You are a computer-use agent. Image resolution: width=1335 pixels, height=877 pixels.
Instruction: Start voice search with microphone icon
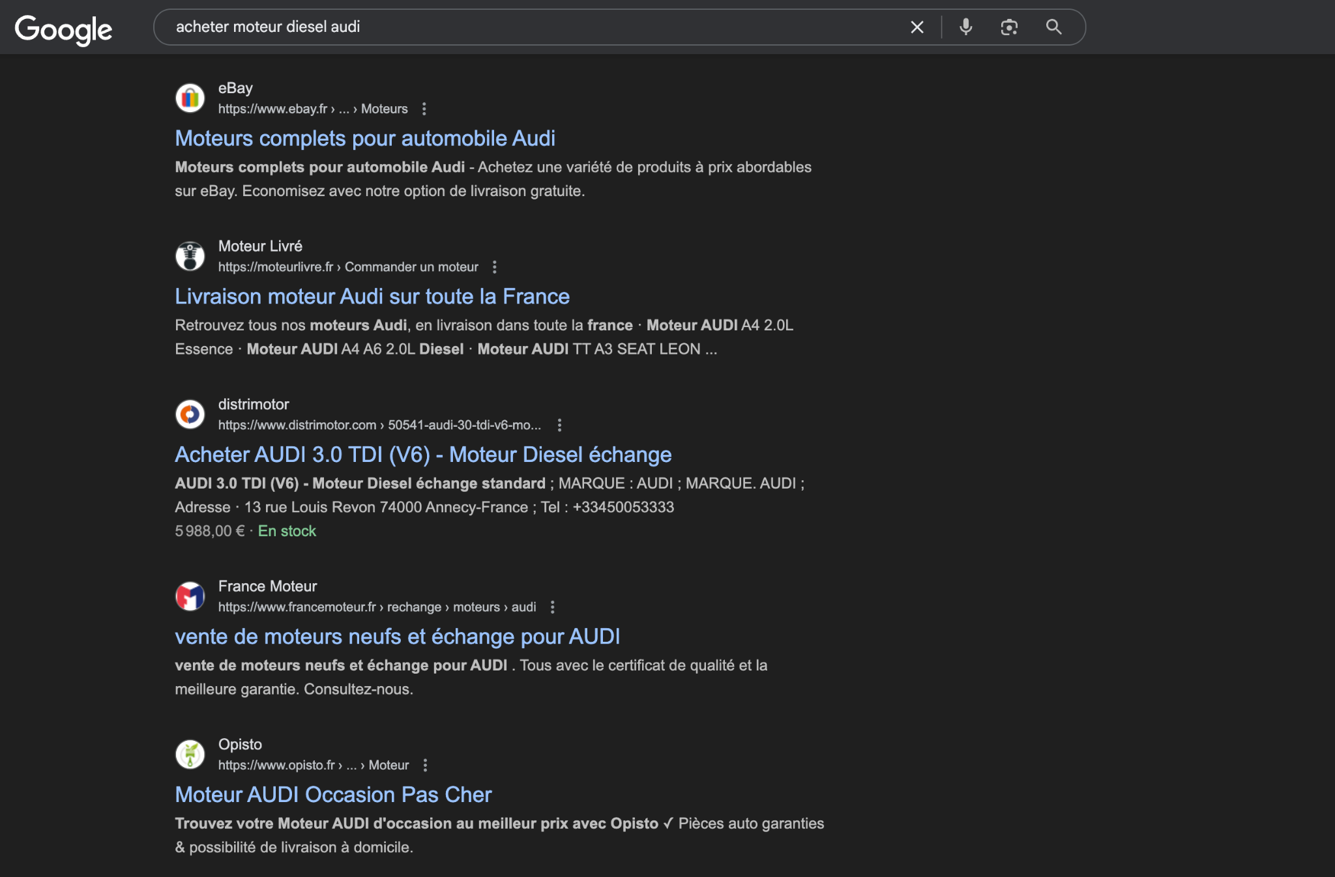point(966,27)
